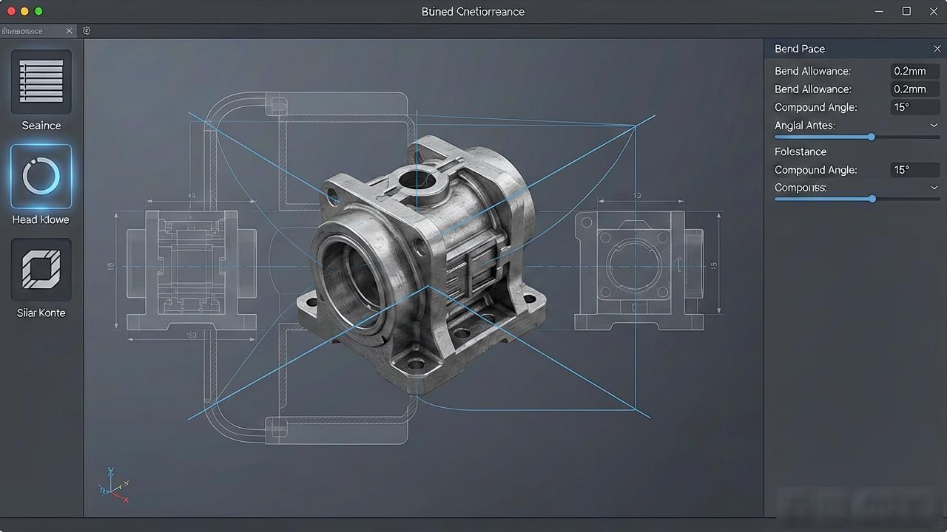Click the Compontss slider handle
This screenshot has width=947, height=532.
point(872,199)
